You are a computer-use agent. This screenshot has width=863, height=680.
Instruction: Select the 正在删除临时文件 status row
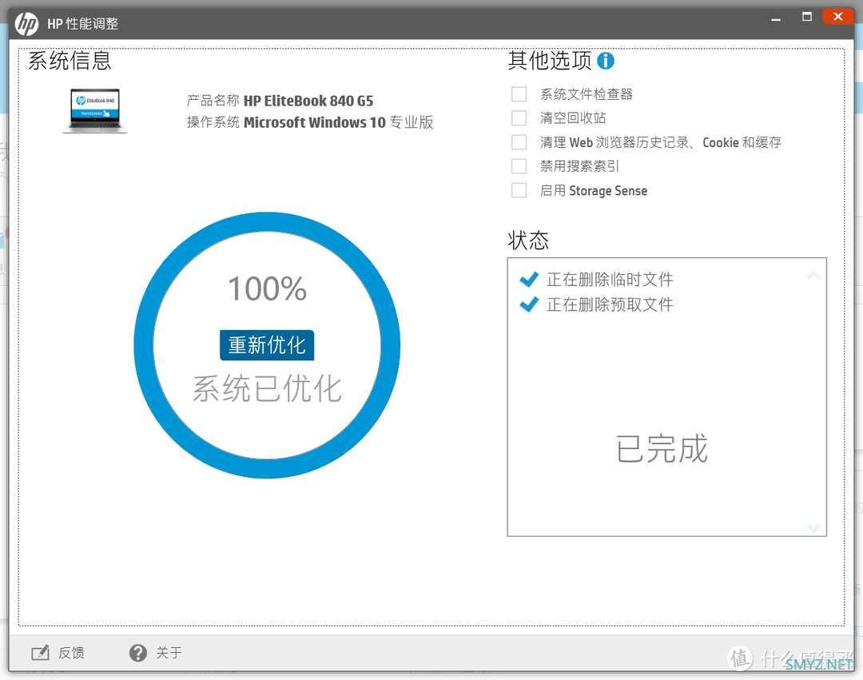point(597,280)
